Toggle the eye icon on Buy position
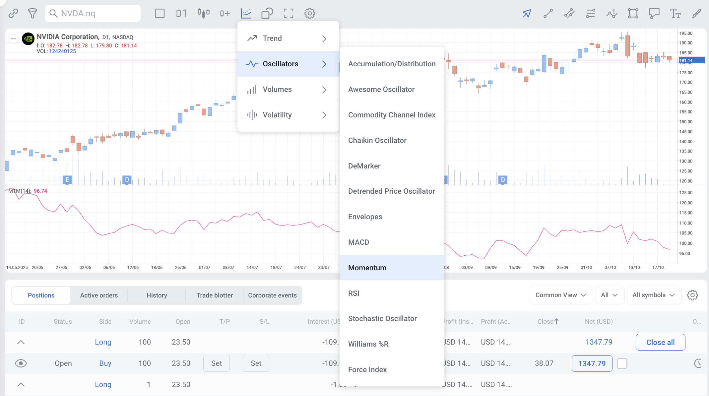This screenshot has height=396, width=709. (x=21, y=363)
